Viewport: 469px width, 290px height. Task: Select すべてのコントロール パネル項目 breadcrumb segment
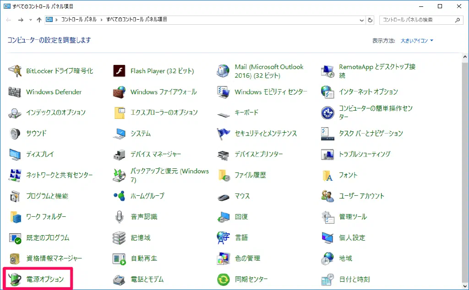(x=136, y=20)
